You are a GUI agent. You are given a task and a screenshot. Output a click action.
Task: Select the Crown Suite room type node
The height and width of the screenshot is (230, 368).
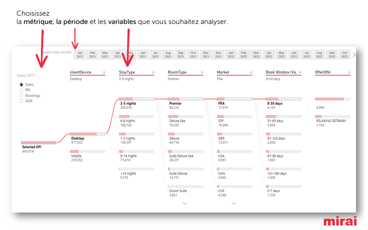coord(186,186)
